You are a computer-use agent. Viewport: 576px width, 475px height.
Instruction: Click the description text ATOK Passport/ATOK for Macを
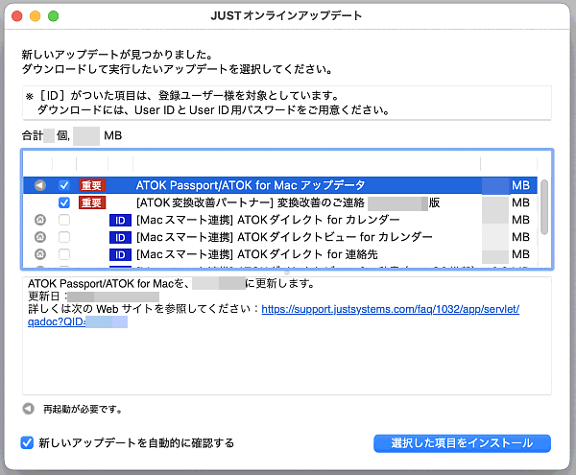point(108,283)
